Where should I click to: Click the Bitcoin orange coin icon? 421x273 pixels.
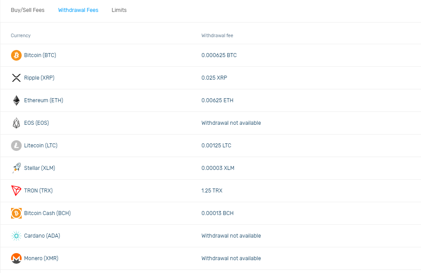click(x=16, y=55)
